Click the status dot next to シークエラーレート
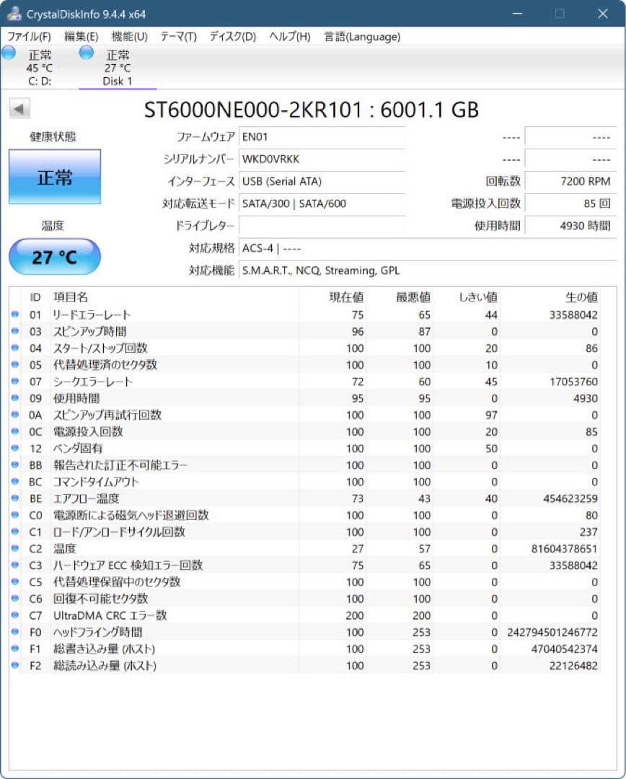 (16, 382)
